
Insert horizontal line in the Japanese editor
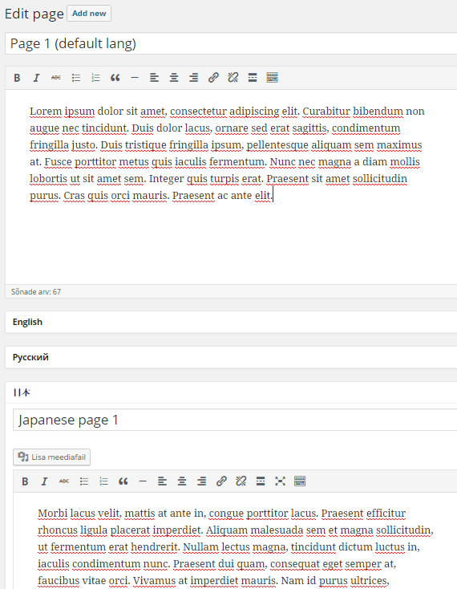[x=143, y=481]
